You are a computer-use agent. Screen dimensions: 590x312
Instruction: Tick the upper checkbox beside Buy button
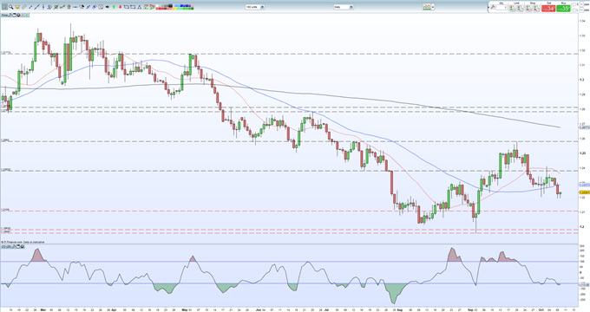point(574,4)
